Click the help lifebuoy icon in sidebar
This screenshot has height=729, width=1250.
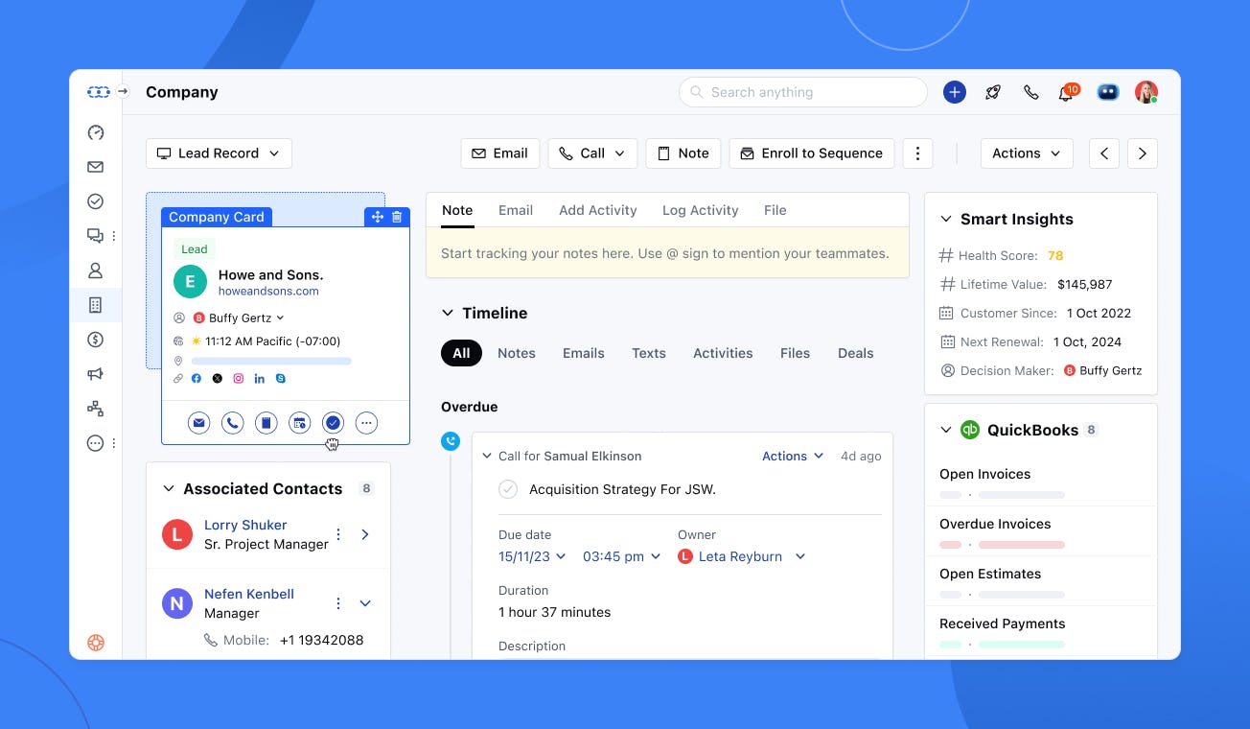point(95,643)
